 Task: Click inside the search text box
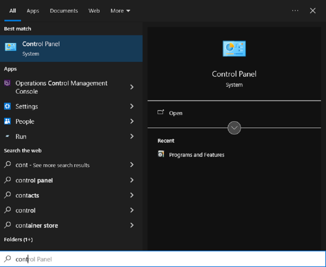click(159, 259)
